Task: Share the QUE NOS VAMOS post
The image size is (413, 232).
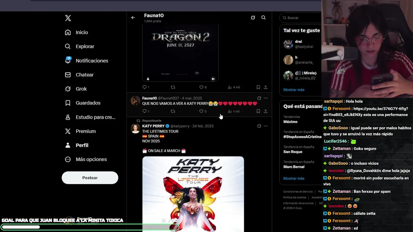Action: [266, 111]
